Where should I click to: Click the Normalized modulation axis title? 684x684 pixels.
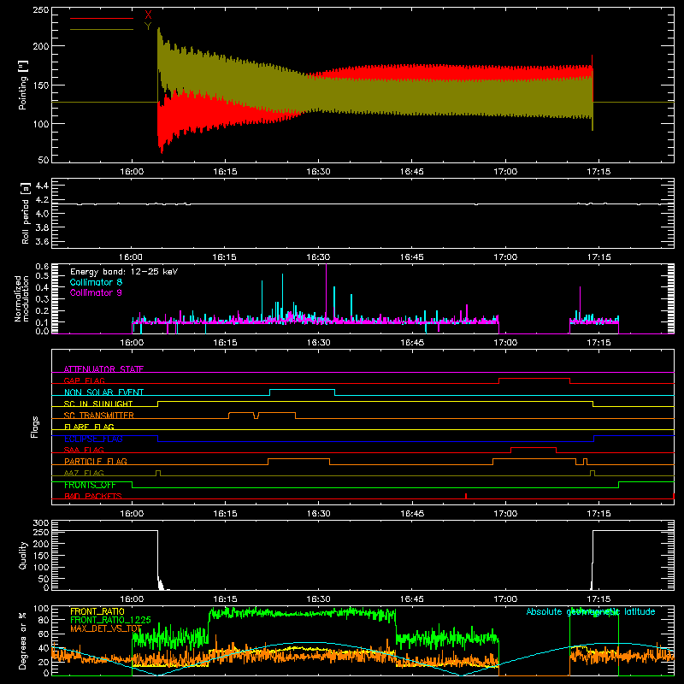coord(21,298)
